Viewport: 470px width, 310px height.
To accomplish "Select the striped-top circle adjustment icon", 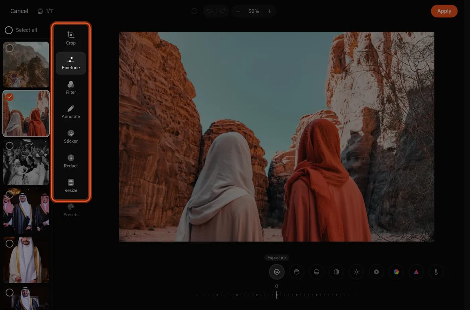I will pyautogui.click(x=297, y=272).
